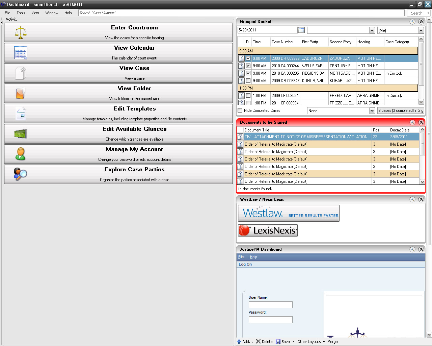432x346 pixels.
Task: Open the File menu in the main menu bar
Action: 7,13
